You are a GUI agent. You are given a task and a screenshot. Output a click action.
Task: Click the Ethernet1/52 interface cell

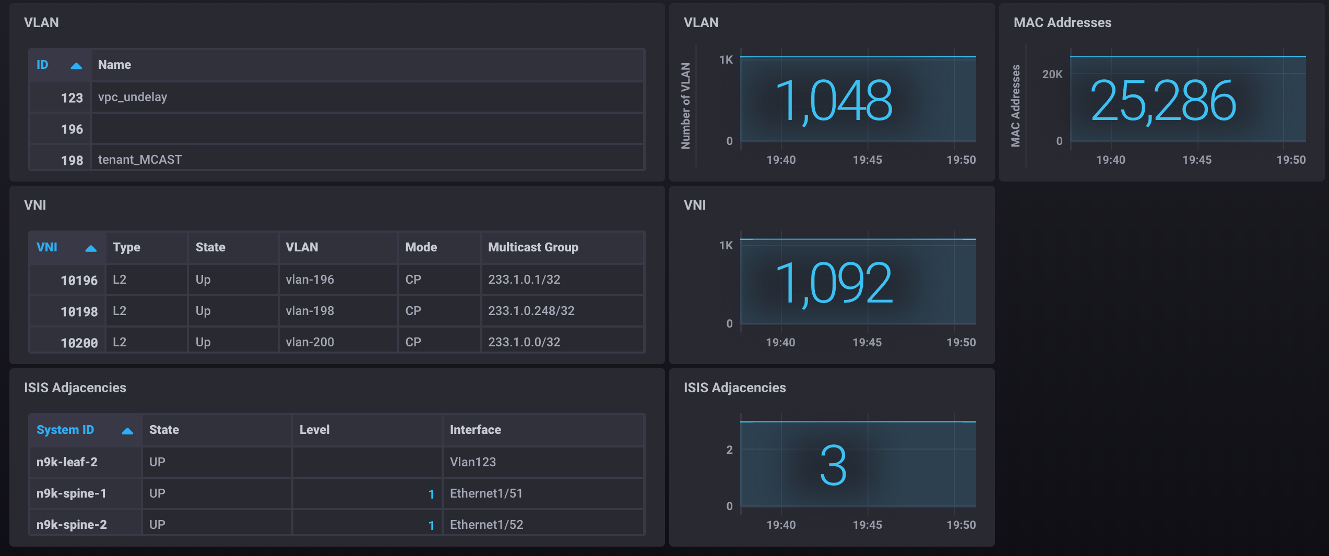click(x=543, y=523)
